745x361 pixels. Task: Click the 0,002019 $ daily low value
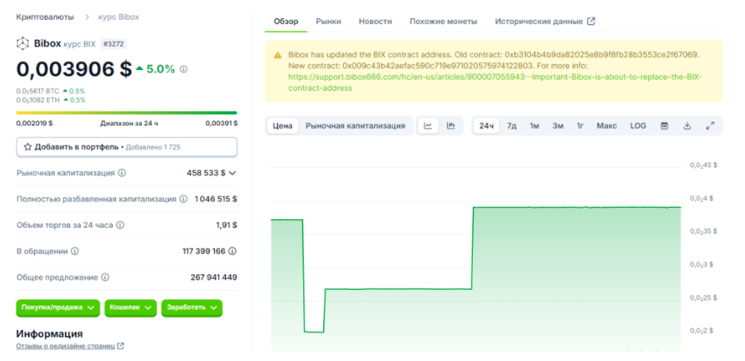34,123
